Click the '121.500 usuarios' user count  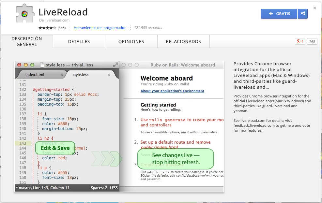pyautogui.click(x=148, y=28)
